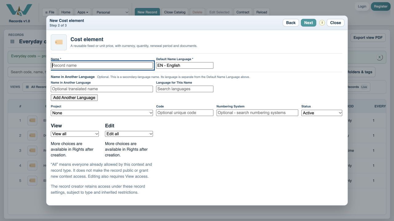Open the Status dropdown set to Active
This screenshot has height=221, width=394.
point(322,113)
